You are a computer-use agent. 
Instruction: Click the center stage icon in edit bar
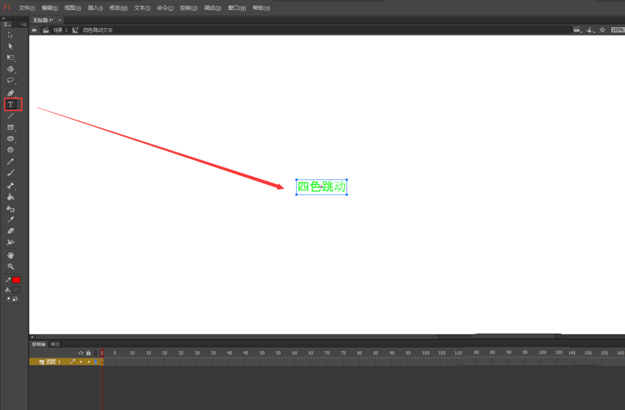[x=602, y=30]
